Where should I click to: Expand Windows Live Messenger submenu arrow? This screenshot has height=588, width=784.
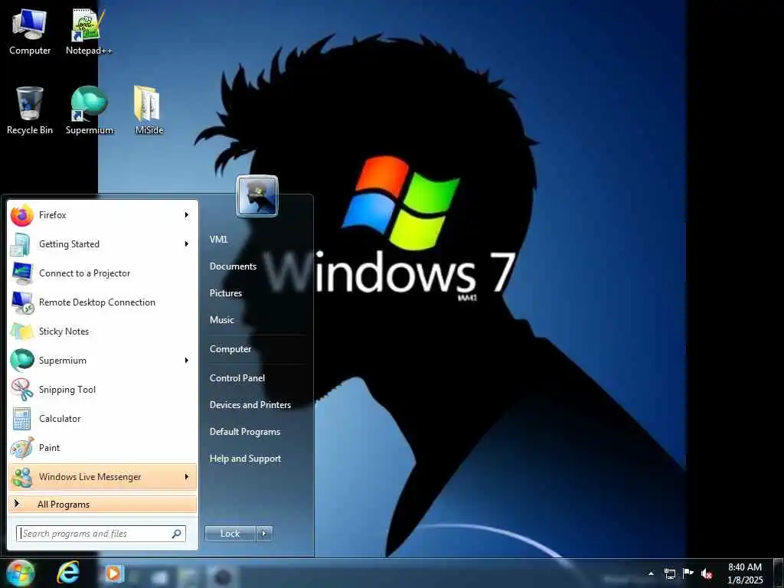pos(187,477)
